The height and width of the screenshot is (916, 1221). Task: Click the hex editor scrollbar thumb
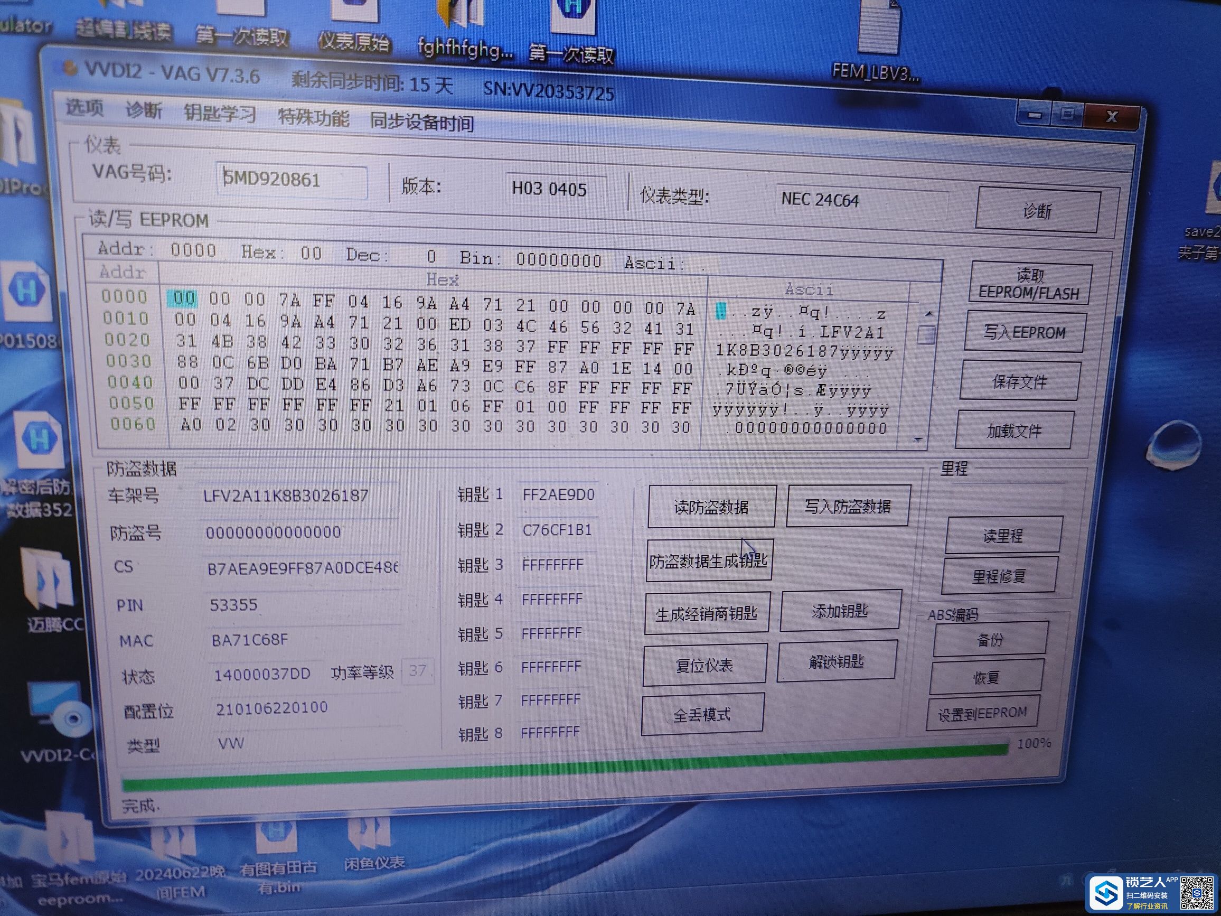(x=927, y=334)
